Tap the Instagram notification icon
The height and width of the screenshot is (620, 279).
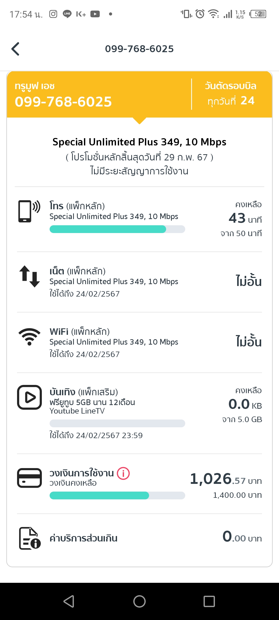[x=53, y=14]
